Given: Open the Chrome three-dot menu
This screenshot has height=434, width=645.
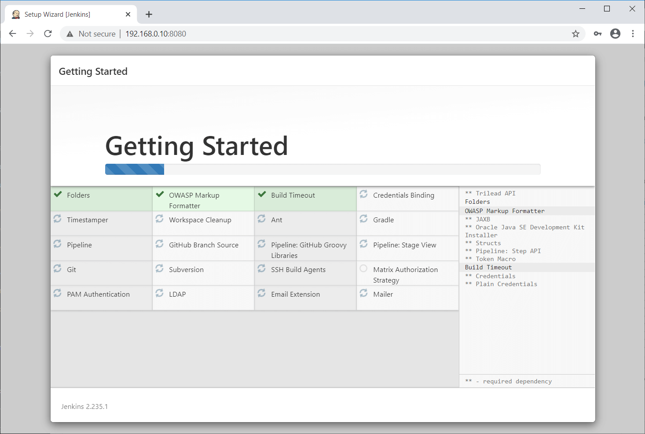Looking at the screenshot, I should (x=633, y=33).
